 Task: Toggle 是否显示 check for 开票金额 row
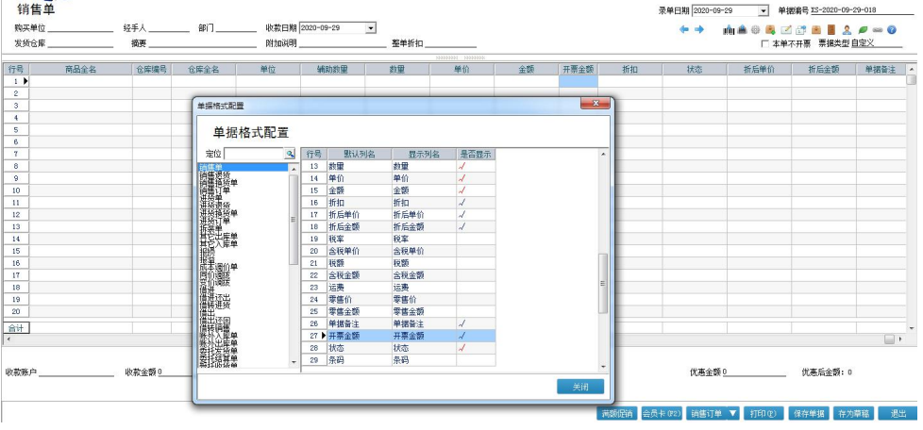[x=462, y=335]
